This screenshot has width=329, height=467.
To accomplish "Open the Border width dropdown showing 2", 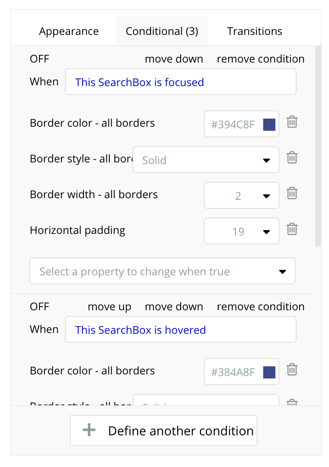I will pos(242,195).
